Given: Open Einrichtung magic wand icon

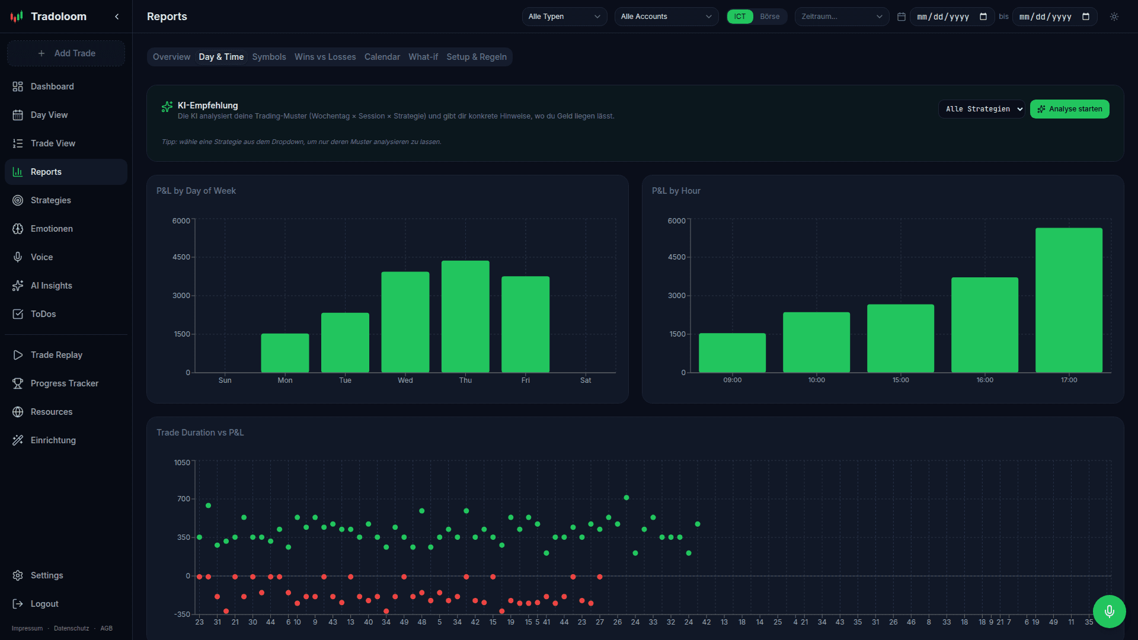Looking at the screenshot, I should pos(18,440).
